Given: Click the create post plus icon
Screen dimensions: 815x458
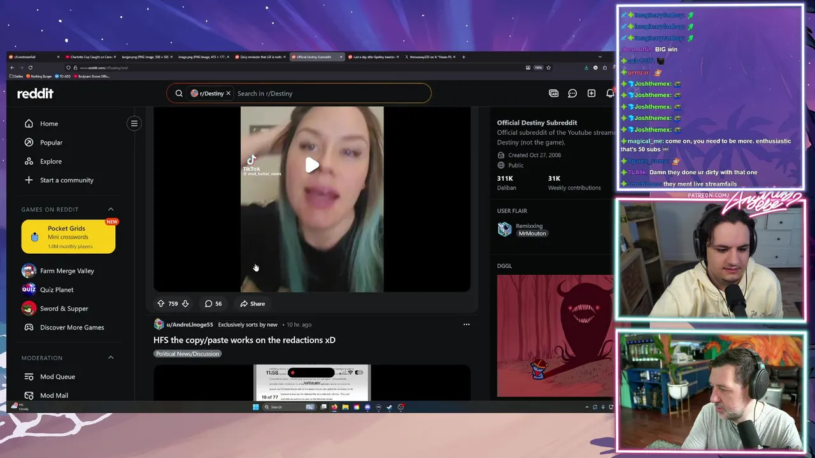Looking at the screenshot, I should pos(592,94).
